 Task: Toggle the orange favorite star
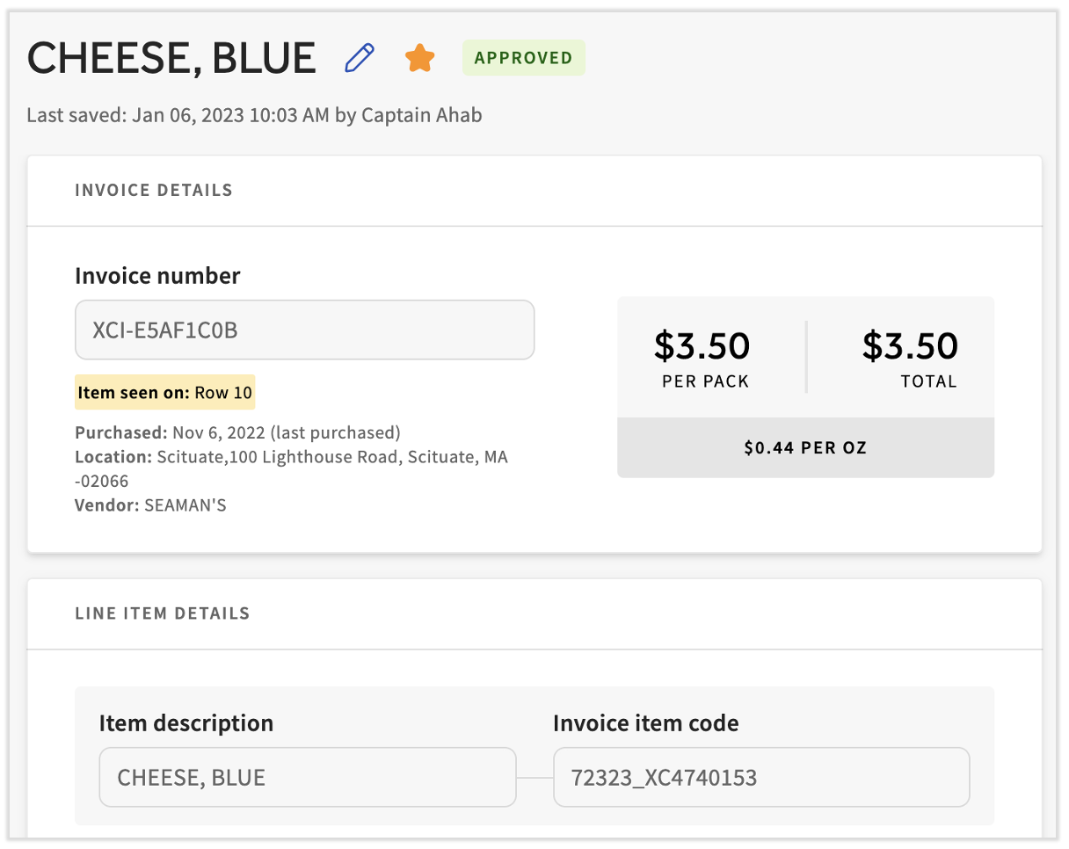[x=420, y=59]
